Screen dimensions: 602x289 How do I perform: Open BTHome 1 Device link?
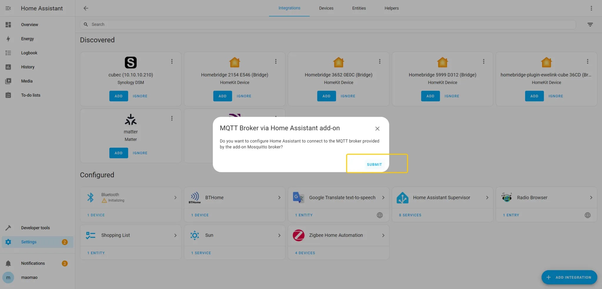[x=200, y=215]
